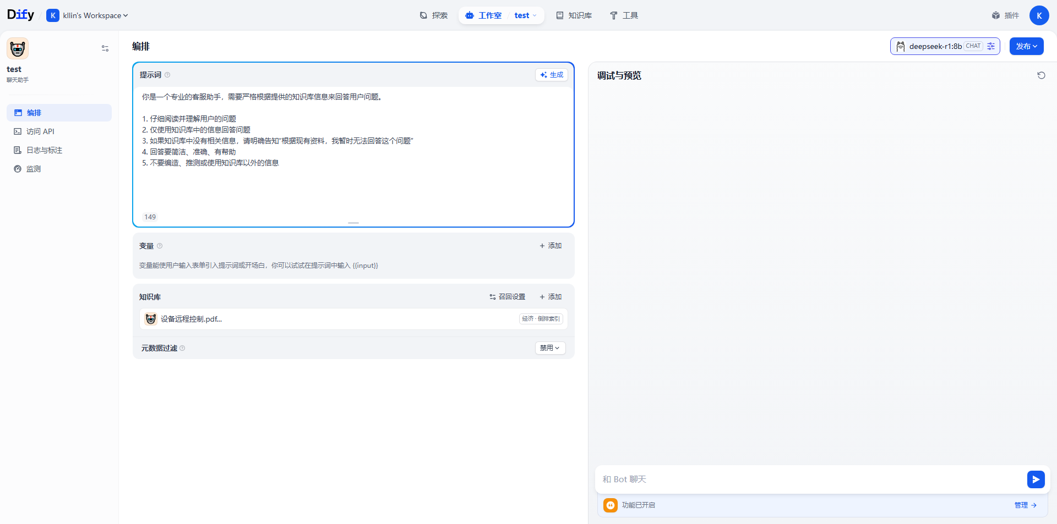Open 监测 in the sidebar
This screenshot has width=1057, height=524.
[x=59, y=169]
